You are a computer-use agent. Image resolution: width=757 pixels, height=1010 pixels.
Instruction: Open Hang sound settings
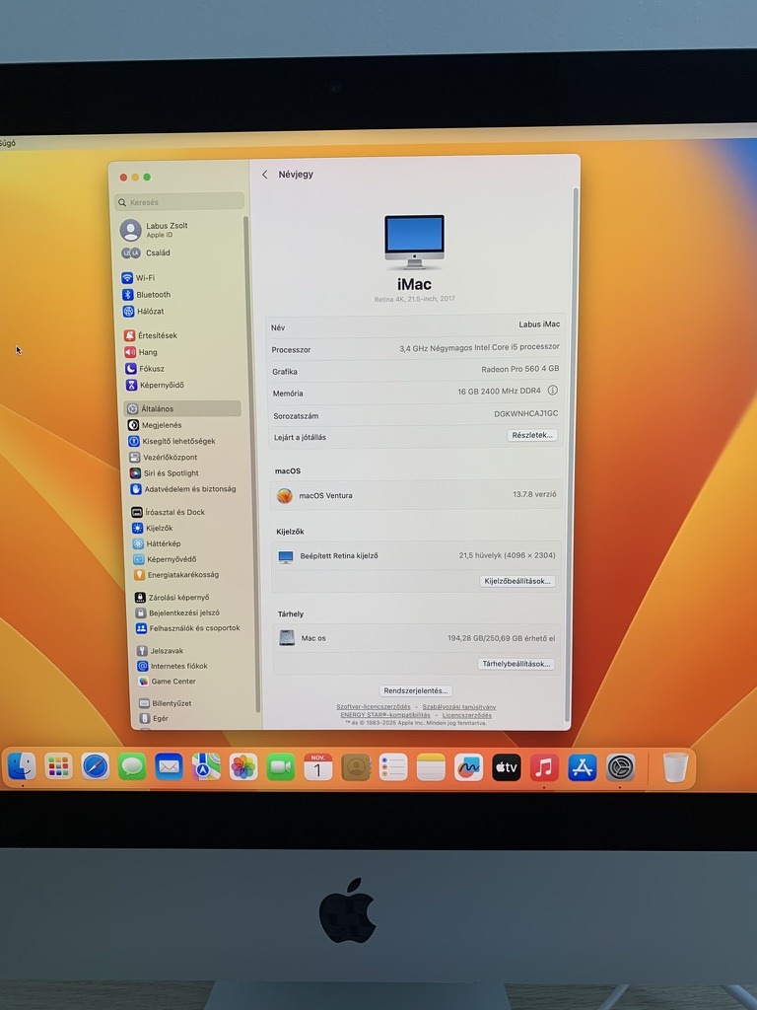click(x=141, y=352)
